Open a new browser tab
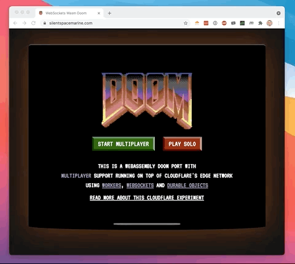Image resolution: width=295 pixels, height=264 pixels. (x=109, y=13)
